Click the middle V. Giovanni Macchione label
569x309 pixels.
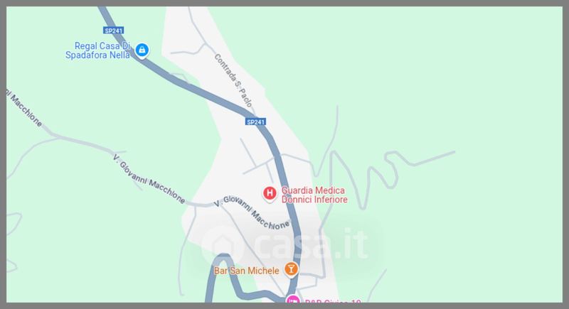tap(149, 178)
